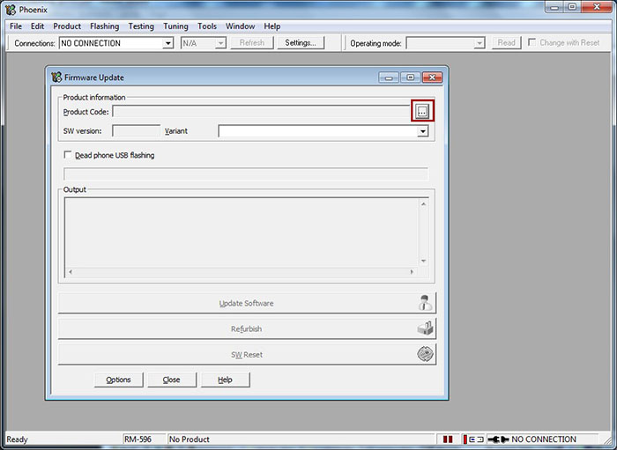The image size is (617, 450).
Task: Click the cable plug connection status icon
Action: pyautogui.click(x=498, y=439)
